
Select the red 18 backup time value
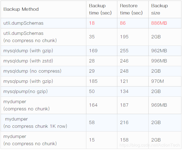tap(92, 23)
